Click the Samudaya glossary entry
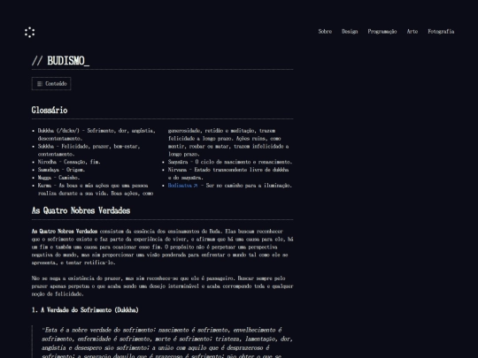Viewport: 478px width, 358px height. point(61,170)
